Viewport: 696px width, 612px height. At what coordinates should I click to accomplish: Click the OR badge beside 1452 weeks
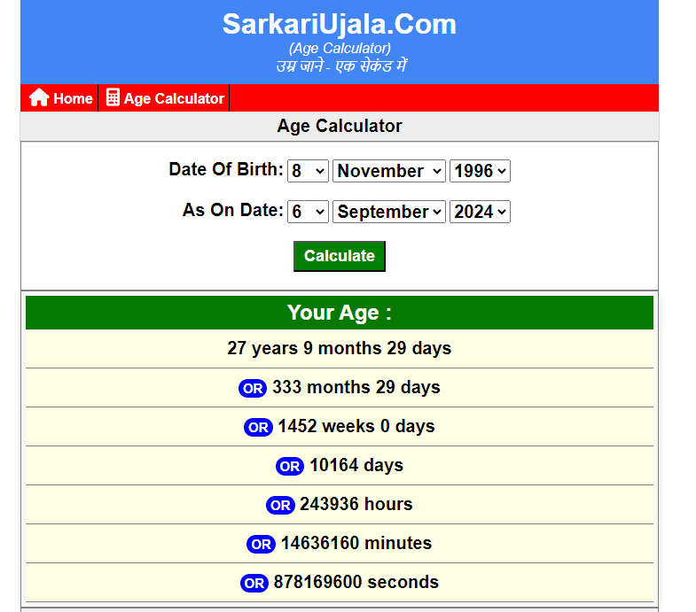pyautogui.click(x=258, y=428)
